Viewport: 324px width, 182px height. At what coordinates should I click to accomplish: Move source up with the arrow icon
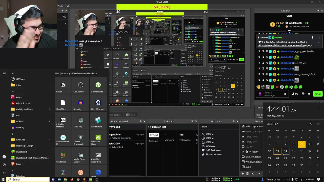pos(259,174)
